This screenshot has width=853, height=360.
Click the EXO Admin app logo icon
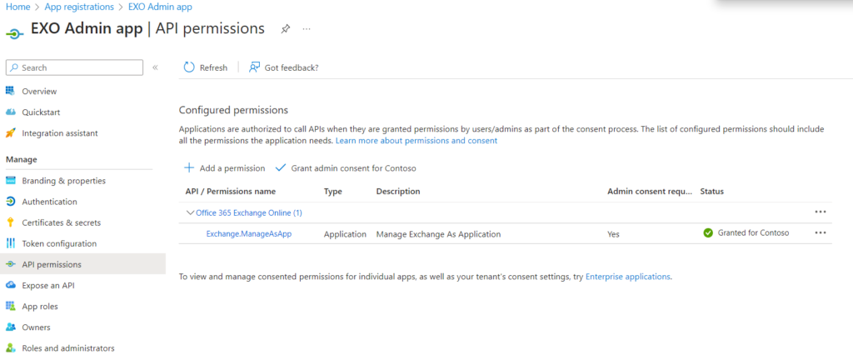(14, 32)
